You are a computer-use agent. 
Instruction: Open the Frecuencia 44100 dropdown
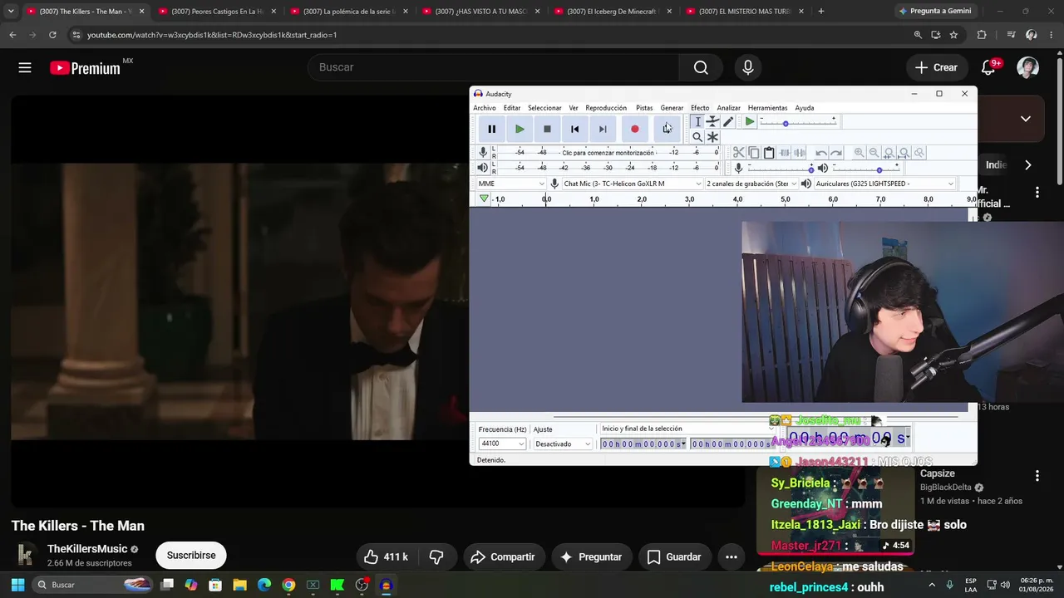[502, 444]
